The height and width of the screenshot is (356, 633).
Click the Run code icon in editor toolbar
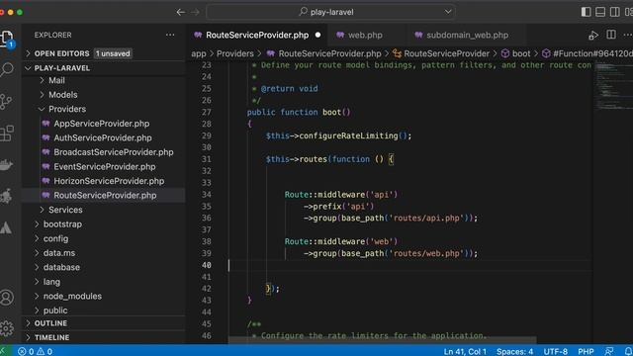click(593, 36)
